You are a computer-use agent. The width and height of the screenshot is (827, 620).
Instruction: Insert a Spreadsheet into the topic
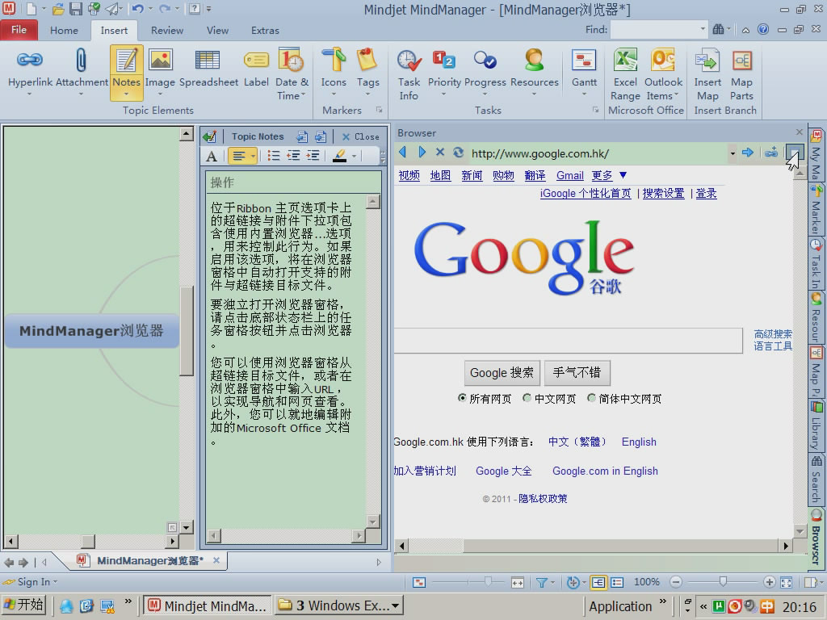point(208,68)
